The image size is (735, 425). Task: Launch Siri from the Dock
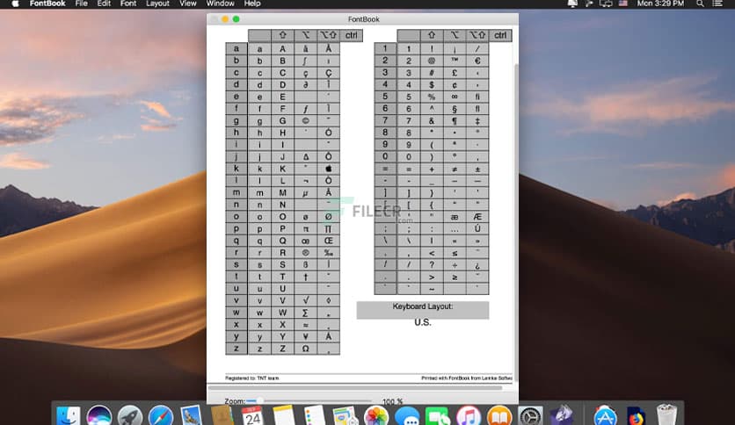98,415
